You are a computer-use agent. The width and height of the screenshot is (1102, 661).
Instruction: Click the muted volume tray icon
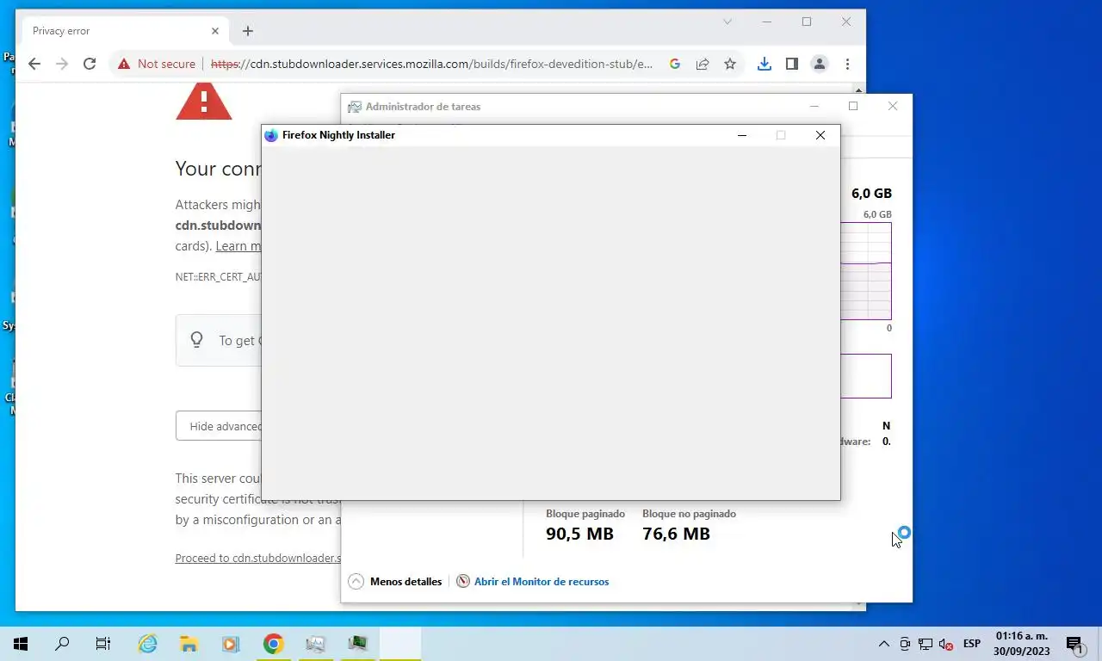click(x=945, y=644)
